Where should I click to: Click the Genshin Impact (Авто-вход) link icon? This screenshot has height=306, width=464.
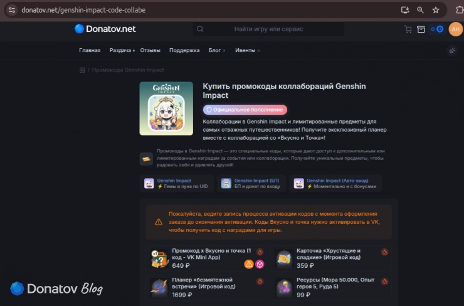(x=298, y=184)
